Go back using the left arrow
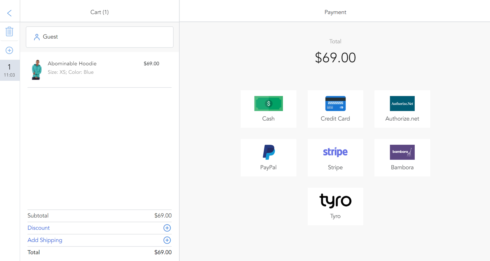Image resolution: width=490 pixels, height=261 pixels. coord(9,13)
